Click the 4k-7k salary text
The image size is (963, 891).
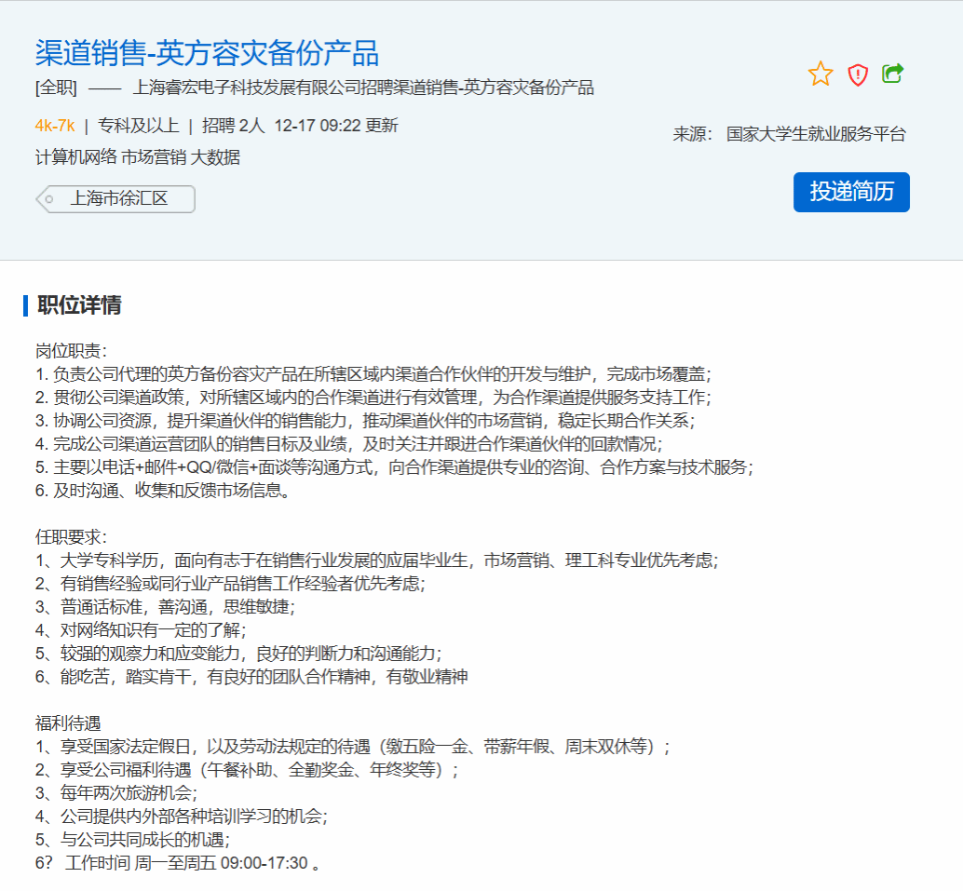(55, 126)
